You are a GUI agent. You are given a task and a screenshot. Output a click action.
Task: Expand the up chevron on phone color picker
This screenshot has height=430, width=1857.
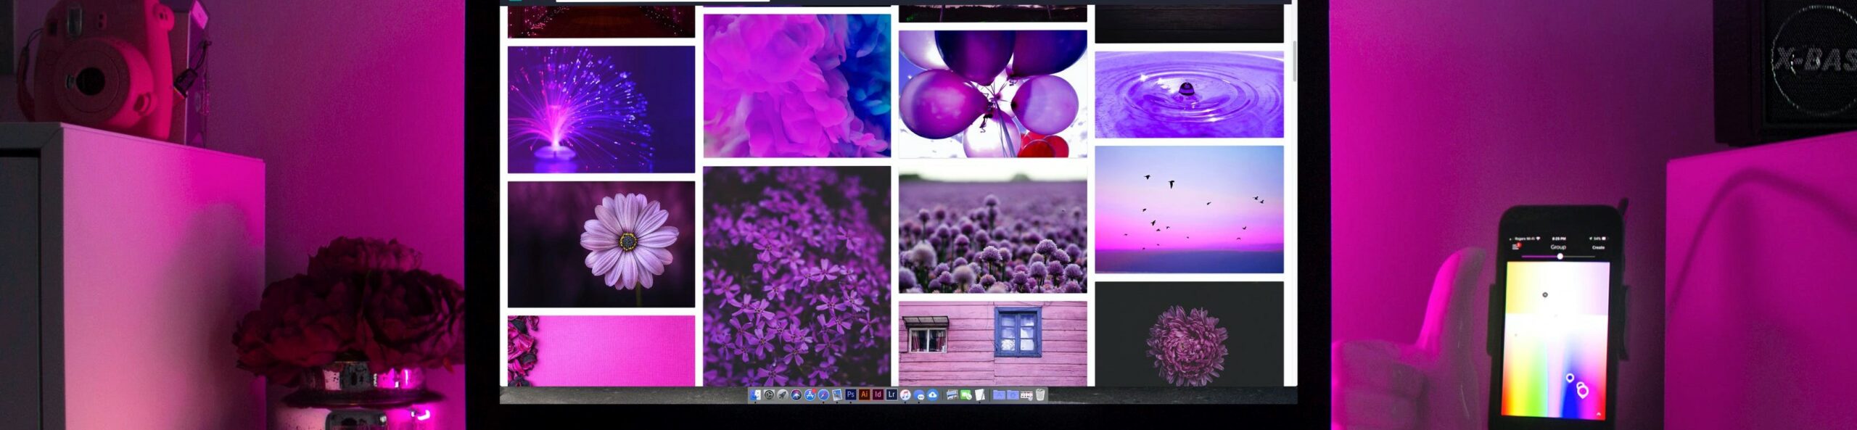[1599, 414]
